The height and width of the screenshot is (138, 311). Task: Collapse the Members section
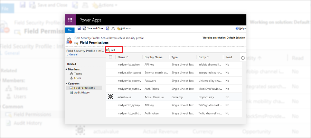tap(67, 69)
